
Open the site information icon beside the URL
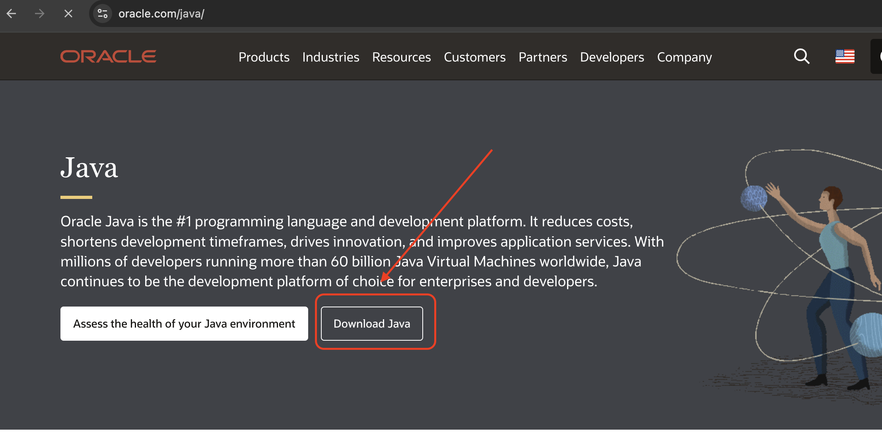103,14
